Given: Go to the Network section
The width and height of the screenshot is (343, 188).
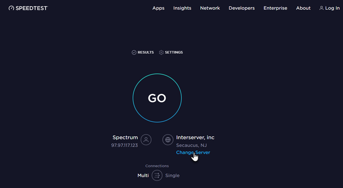Looking at the screenshot, I should pyautogui.click(x=210, y=8).
